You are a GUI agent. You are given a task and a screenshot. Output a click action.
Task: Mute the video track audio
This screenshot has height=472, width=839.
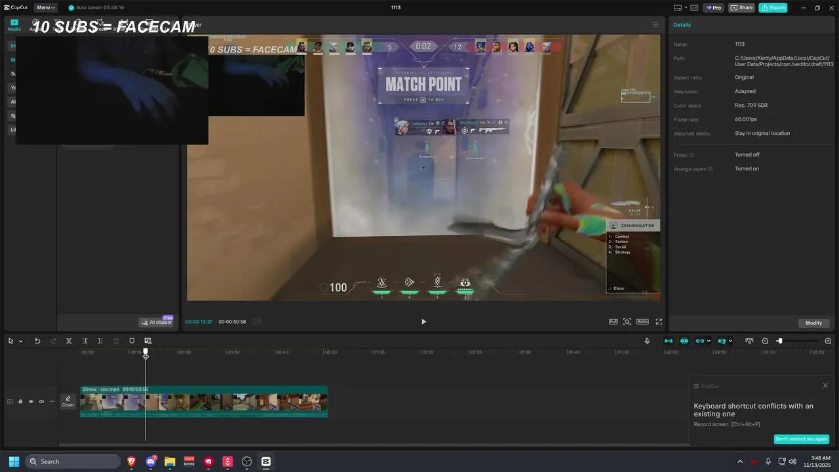(x=41, y=401)
